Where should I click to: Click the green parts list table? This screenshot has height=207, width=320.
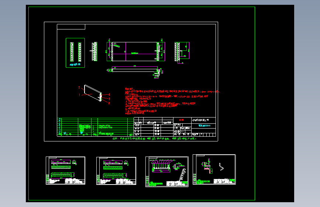click(95, 127)
